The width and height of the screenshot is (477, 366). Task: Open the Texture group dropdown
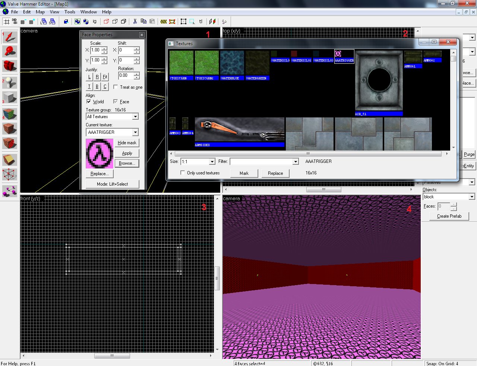(x=135, y=117)
